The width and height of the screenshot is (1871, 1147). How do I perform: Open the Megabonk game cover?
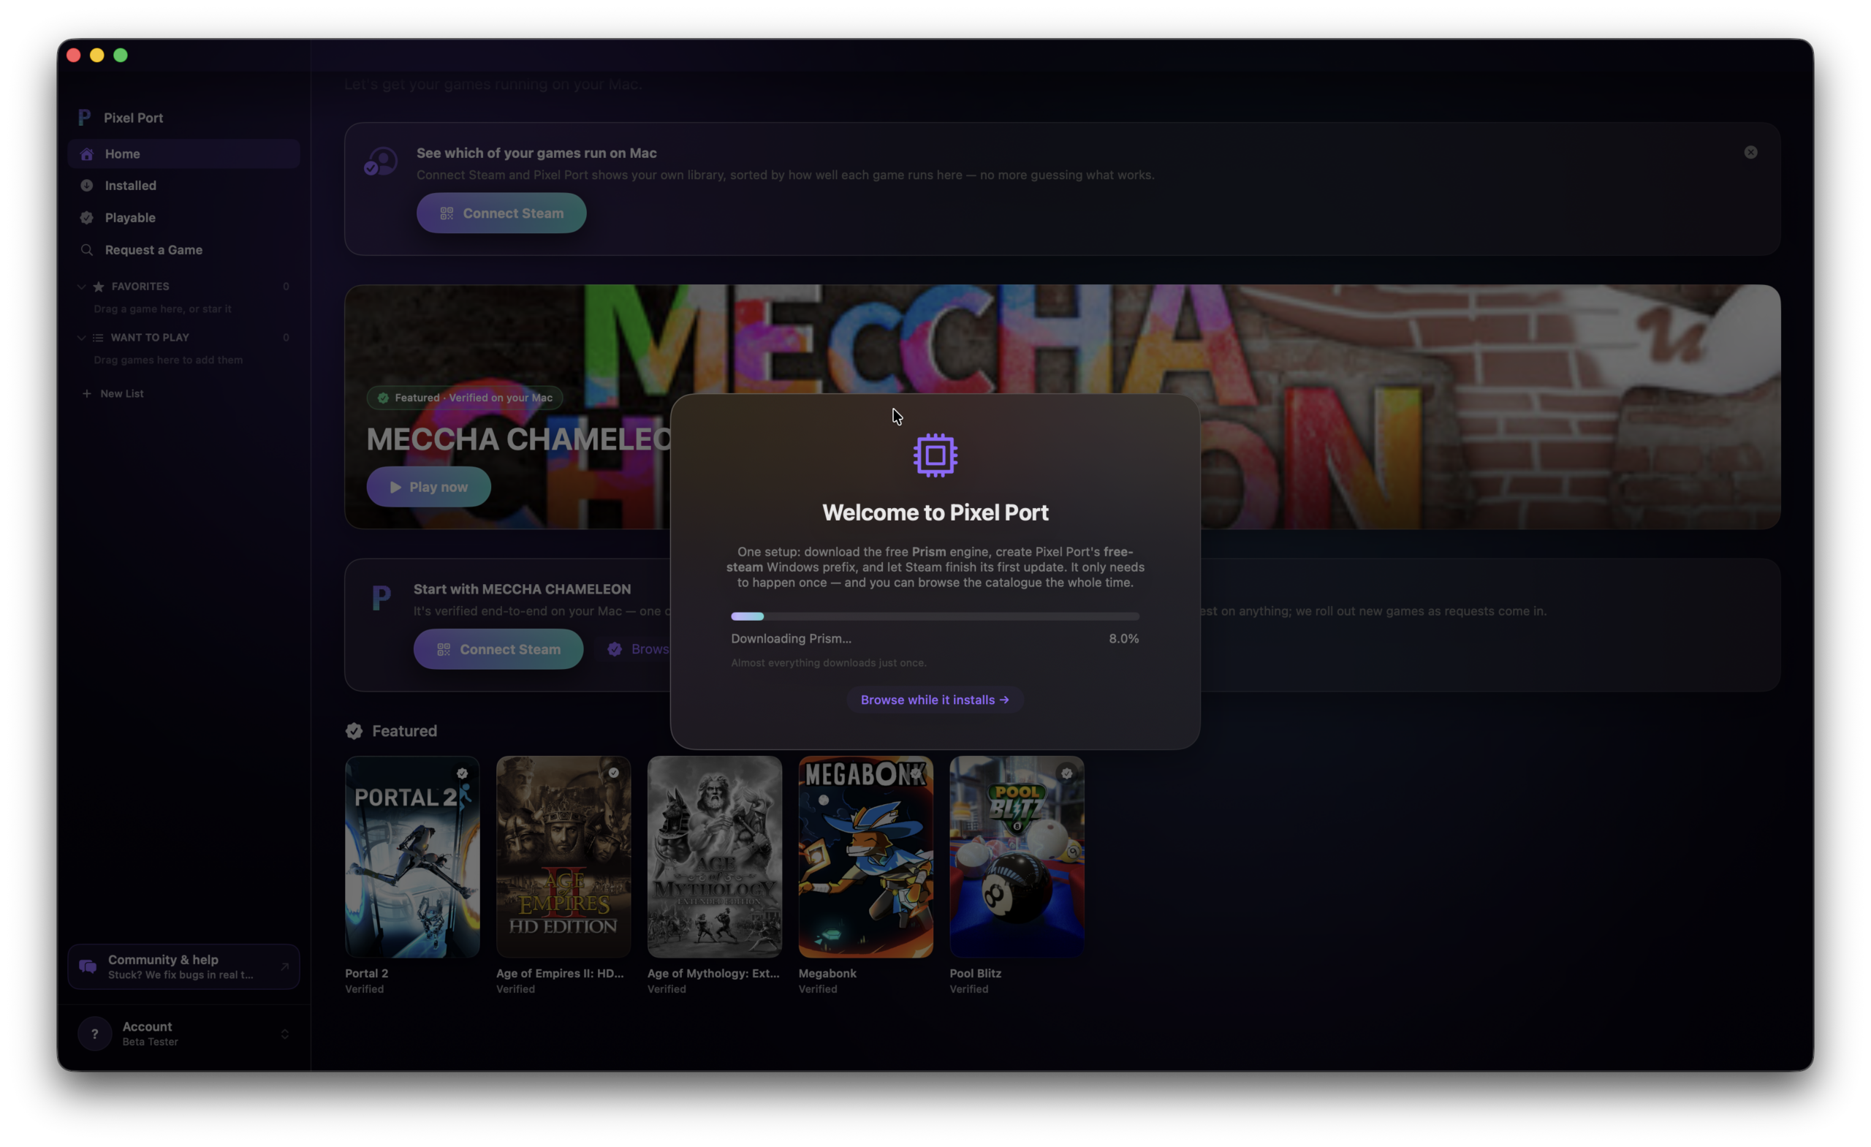[x=865, y=857]
